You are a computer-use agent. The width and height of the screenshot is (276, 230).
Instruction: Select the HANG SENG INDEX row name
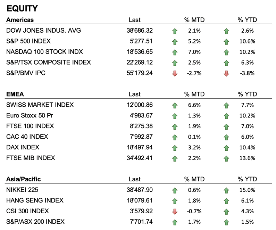tap(35, 200)
